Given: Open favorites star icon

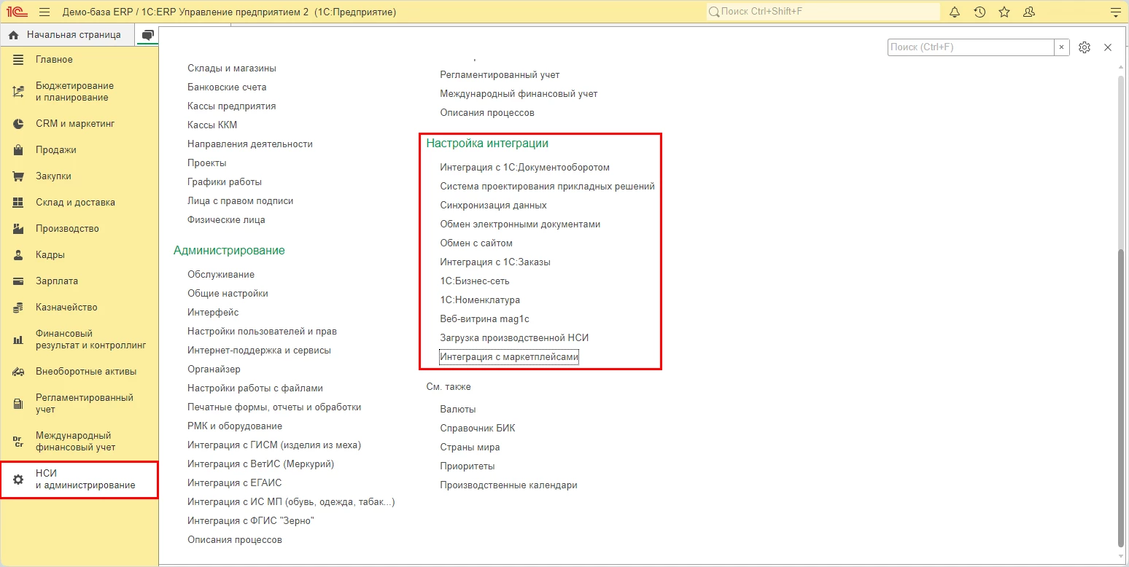Looking at the screenshot, I should click(x=1004, y=12).
